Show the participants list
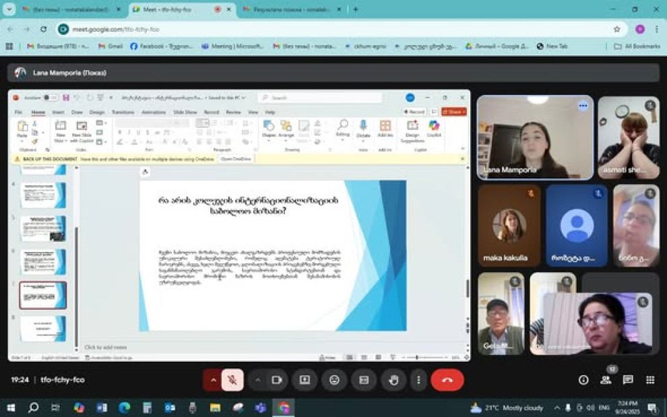667x417 pixels. (x=606, y=380)
